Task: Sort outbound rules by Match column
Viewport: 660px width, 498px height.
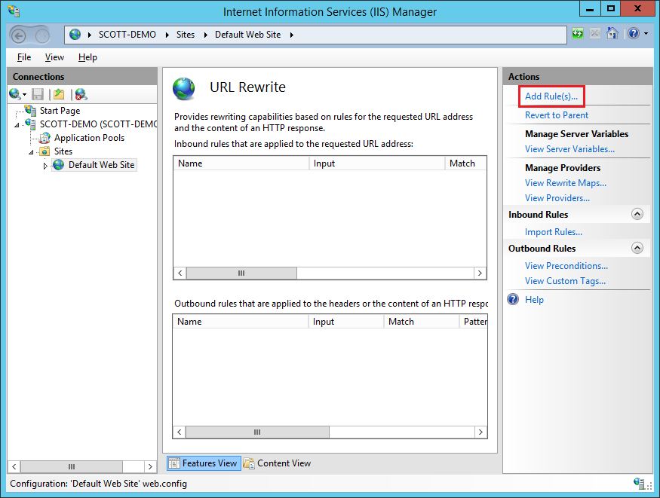Action: click(x=422, y=322)
